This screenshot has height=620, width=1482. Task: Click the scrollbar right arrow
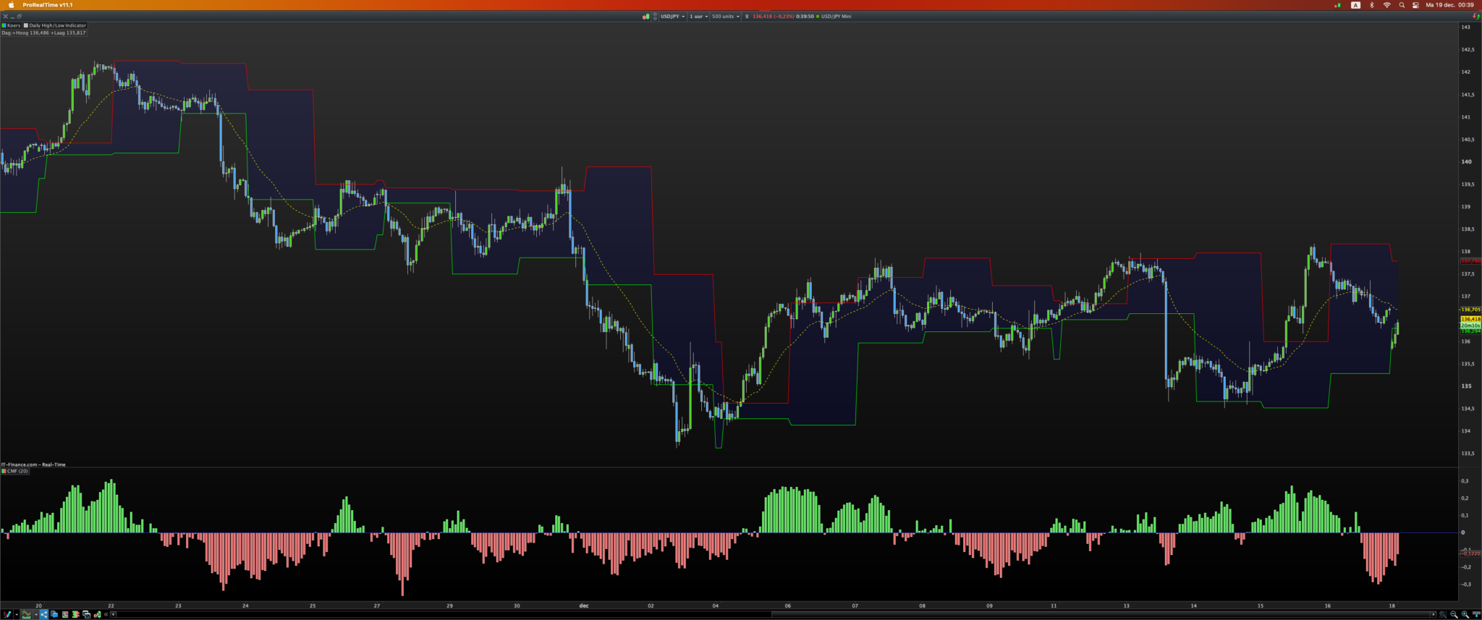(x=1434, y=614)
